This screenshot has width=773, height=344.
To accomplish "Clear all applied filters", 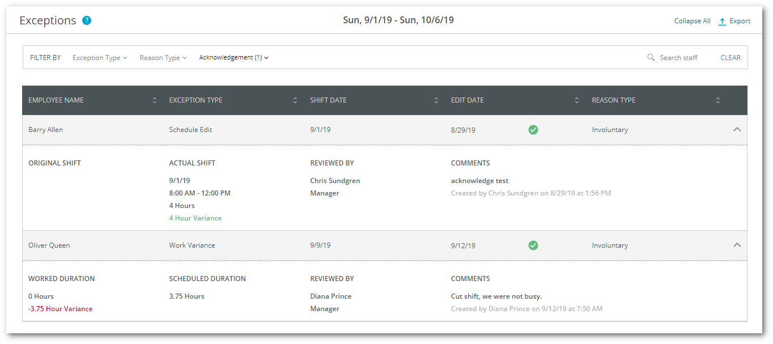I will coord(730,58).
